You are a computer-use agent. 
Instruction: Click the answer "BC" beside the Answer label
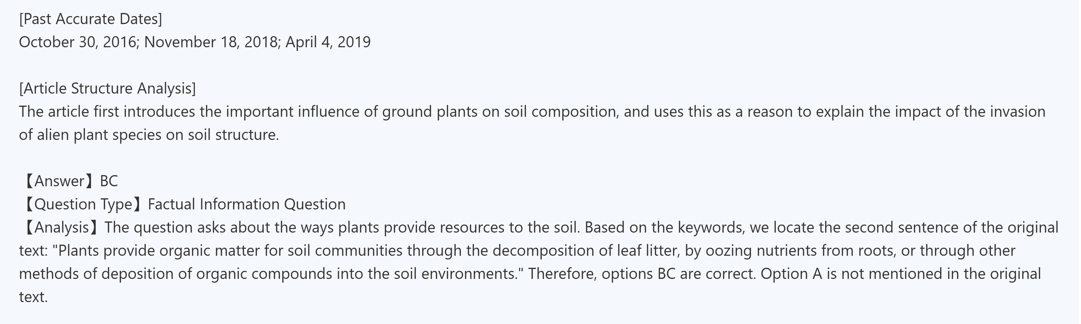[109, 181]
